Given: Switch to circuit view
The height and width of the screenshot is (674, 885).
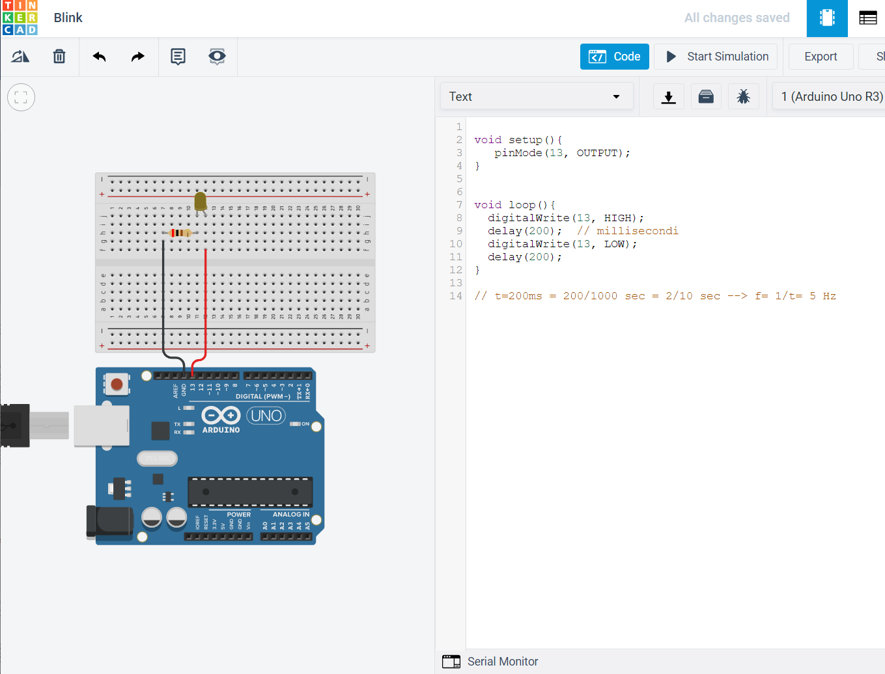Looking at the screenshot, I should (x=827, y=18).
